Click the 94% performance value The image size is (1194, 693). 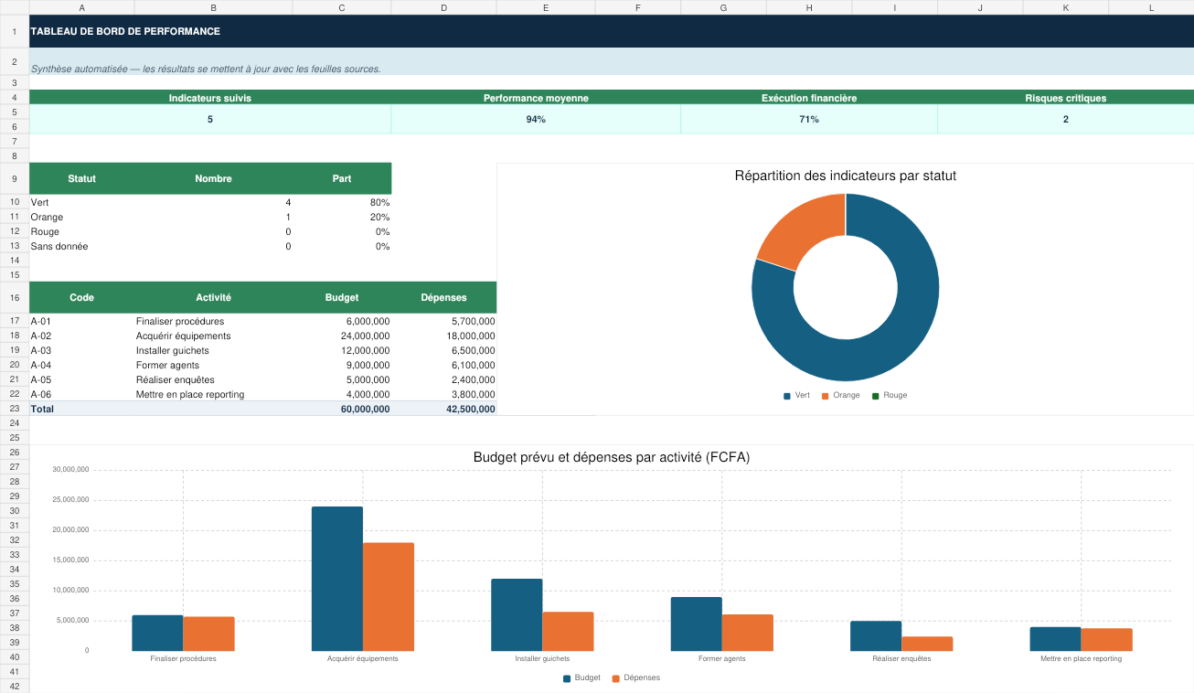coord(536,119)
